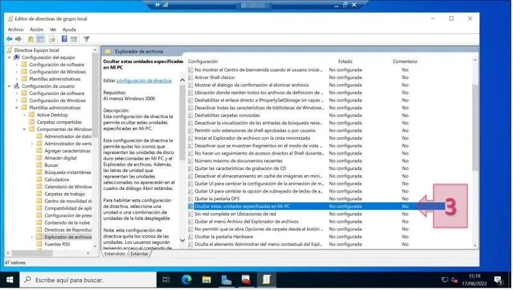Select Carpetas compartidas in the tree

[59, 122]
